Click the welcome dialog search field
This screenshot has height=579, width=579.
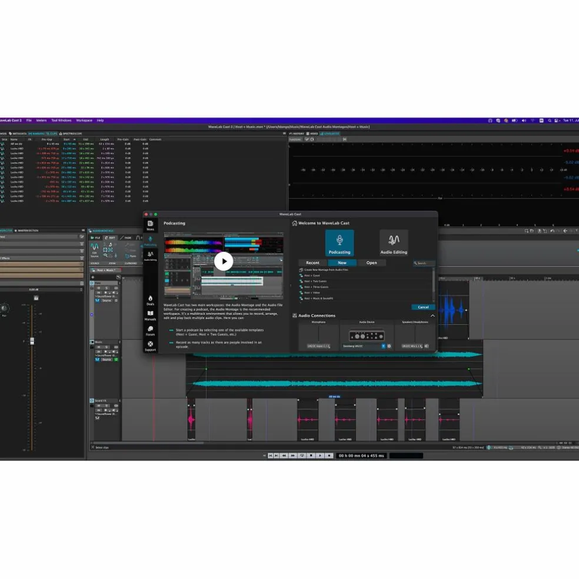point(424,263)
